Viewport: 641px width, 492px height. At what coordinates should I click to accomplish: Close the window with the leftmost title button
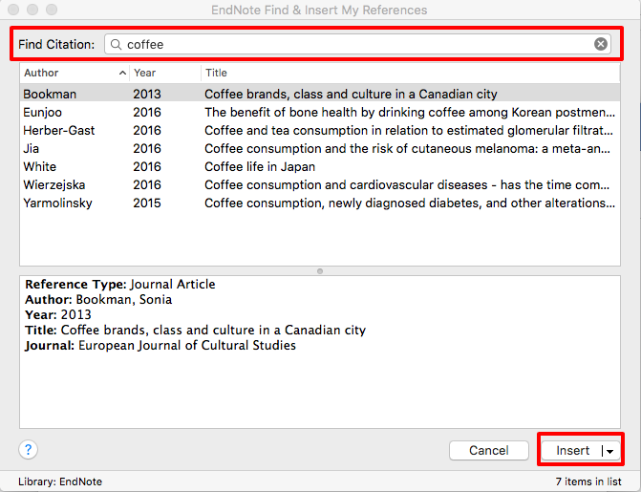point(13,10)
